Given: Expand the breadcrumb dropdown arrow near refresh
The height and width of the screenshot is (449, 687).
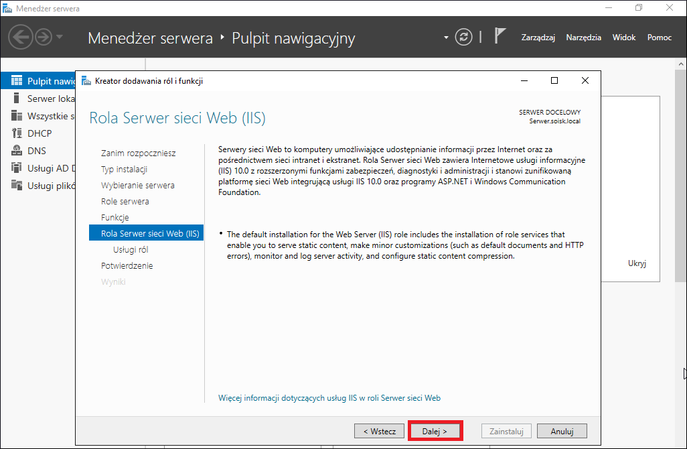Looking at the screenshot, I should (x=446, y=38).
